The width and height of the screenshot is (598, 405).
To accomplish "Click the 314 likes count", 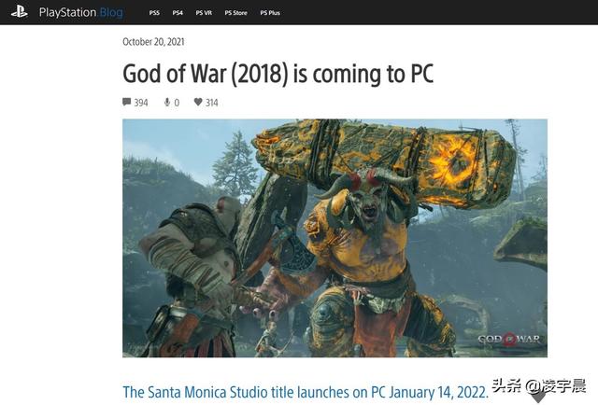I will click(x=212, y=103).
